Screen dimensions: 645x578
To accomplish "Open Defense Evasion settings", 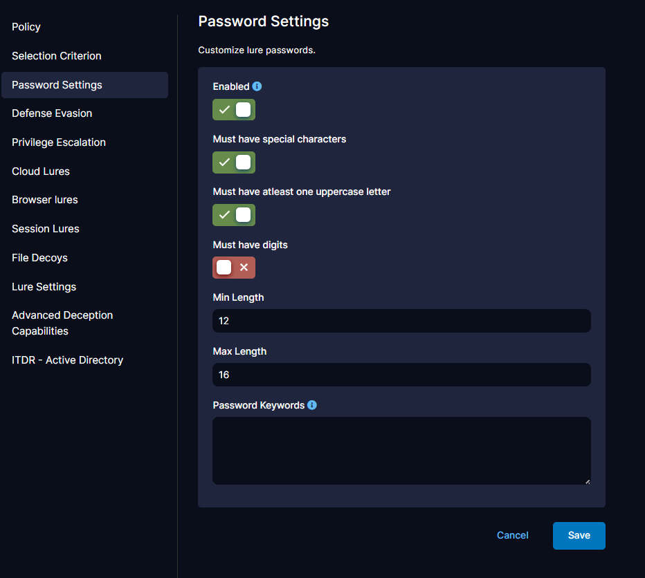I will coord(52,113).
